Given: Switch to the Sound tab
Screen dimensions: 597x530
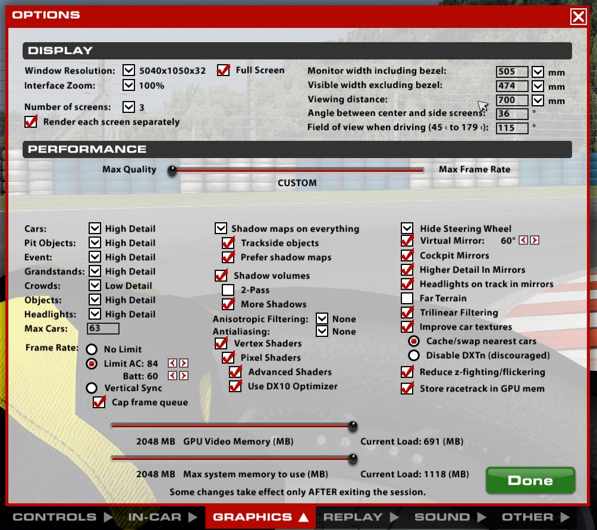Looking at the screenshot, I should click(450, 517).
